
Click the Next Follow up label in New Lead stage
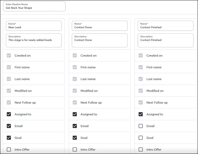[x=25, y=103]
